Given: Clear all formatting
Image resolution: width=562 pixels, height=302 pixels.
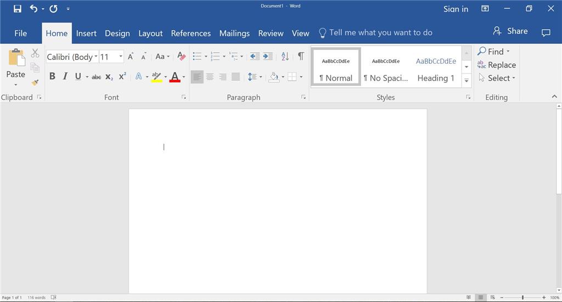Looking at the screenshot, I should 181,57.
